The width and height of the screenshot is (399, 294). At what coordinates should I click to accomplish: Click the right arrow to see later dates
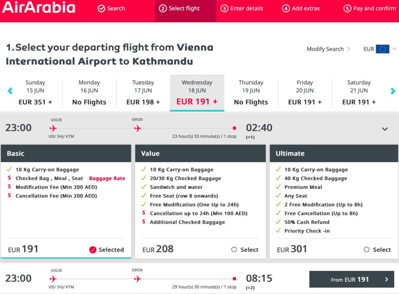click(393, 91)
